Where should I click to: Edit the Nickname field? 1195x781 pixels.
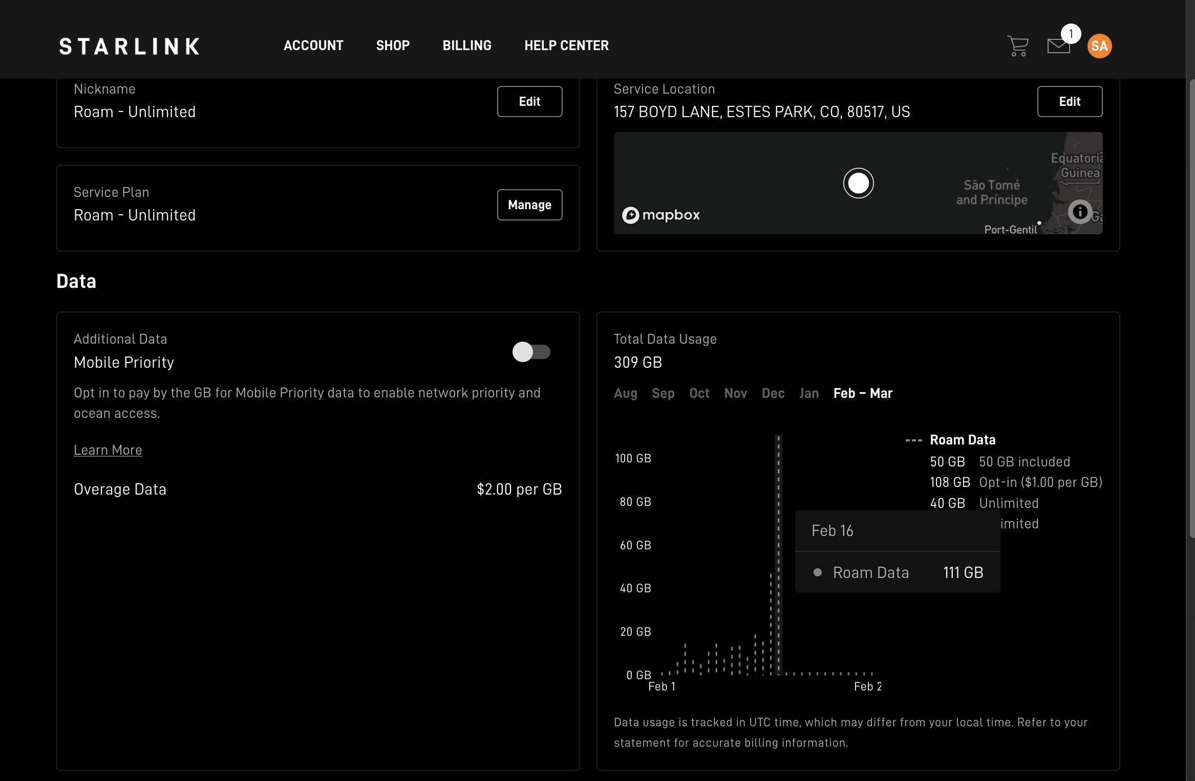529,101
